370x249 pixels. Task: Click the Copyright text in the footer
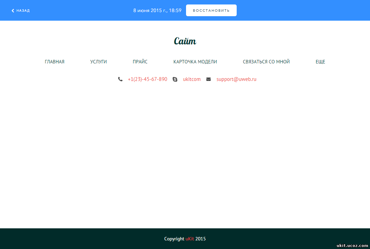[x=174, y=239]
